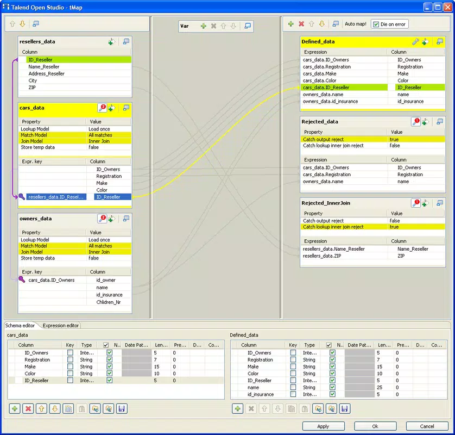Viewport: 455px width, 435px height.
Task: Move variable up in Var panel
Action: pyautogui.click(x=224, y=26)
